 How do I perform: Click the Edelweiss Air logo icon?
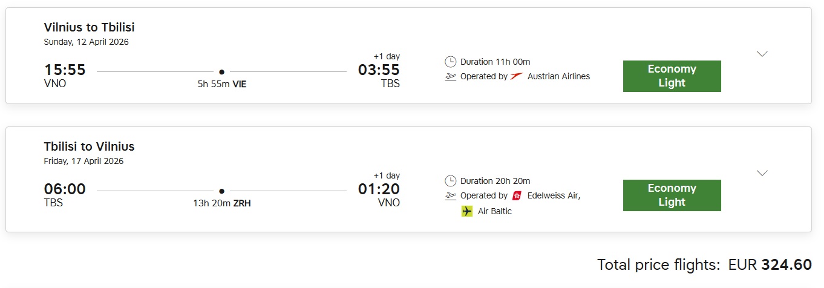[x=517, y=195]
